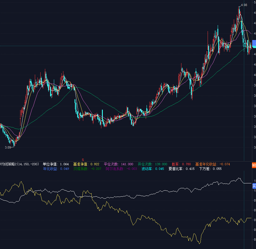The width and height of the screenshot is (256, 249).
Task: Click the 胜率 0.780 indicator
Action: click(181, 164)
